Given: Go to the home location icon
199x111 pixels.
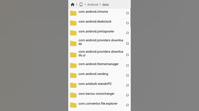Looking at the screenshot, I should [x=72, y=5].
